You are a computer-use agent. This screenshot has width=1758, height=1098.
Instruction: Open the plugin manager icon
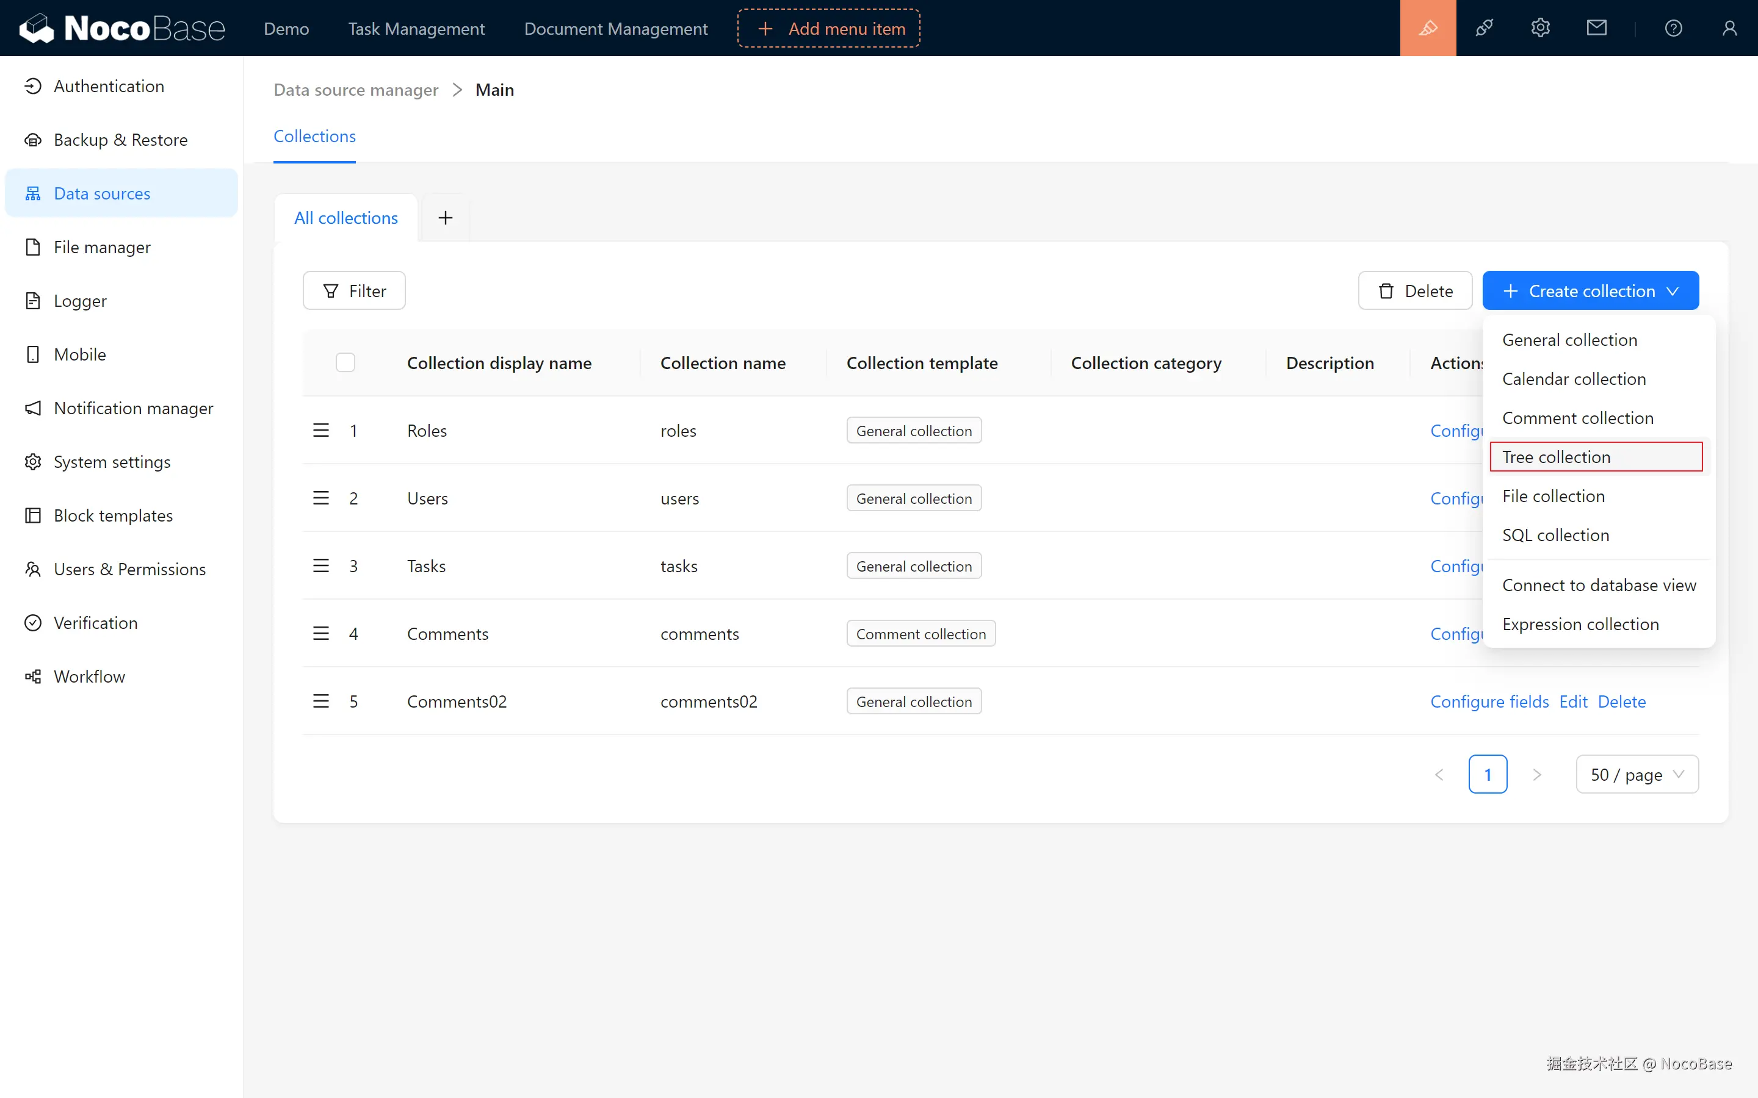[1484, 28]
